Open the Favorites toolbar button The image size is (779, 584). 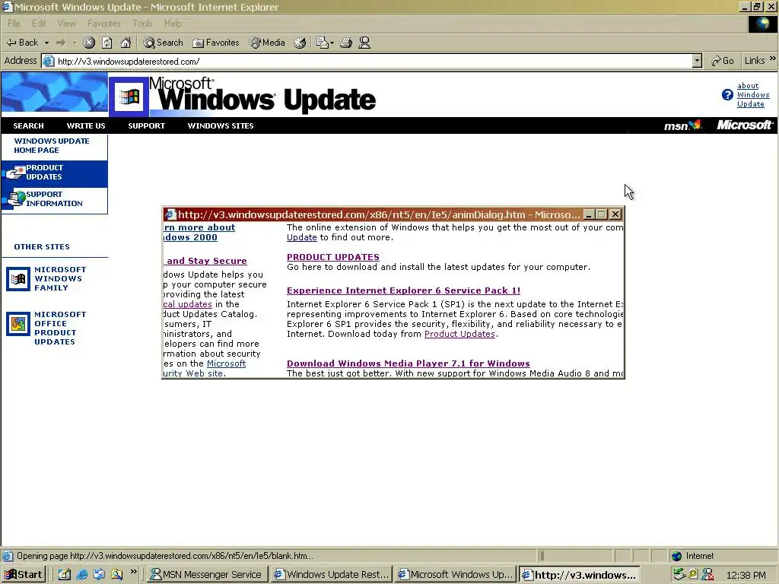216,43
